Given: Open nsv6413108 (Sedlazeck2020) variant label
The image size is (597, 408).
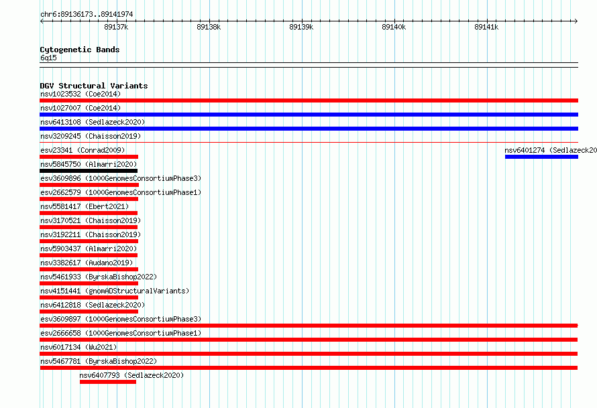Looking at the screenshot, I should (93, 122).
